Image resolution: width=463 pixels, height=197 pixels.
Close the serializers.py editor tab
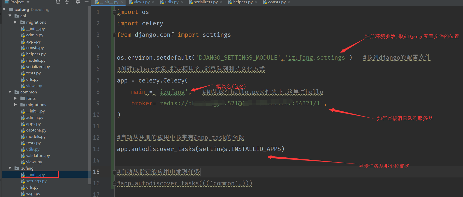[x=221, y=2]
